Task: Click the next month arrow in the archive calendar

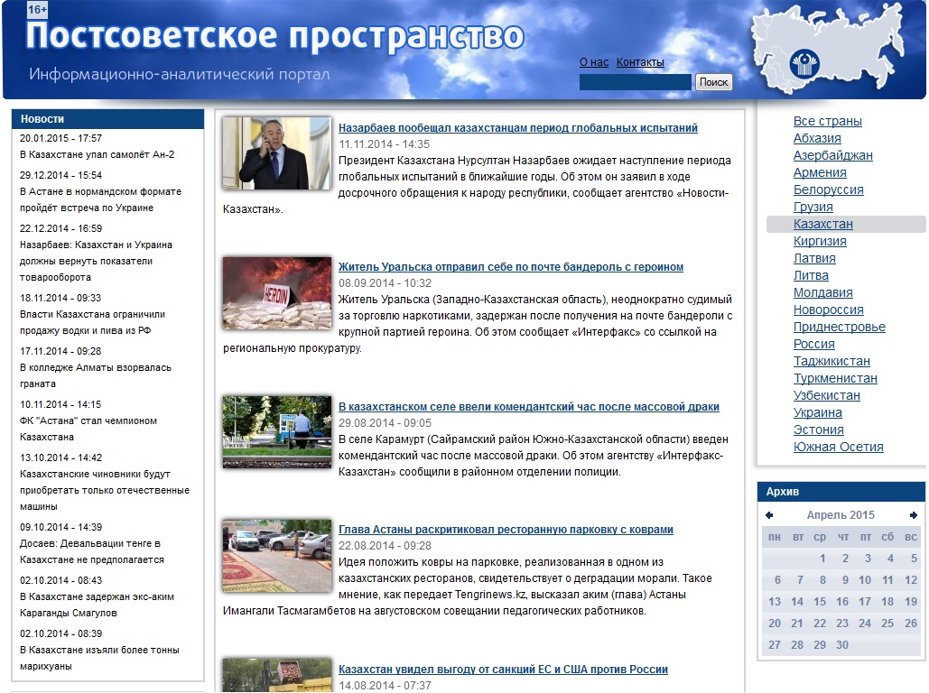Action: pos(913,515)
